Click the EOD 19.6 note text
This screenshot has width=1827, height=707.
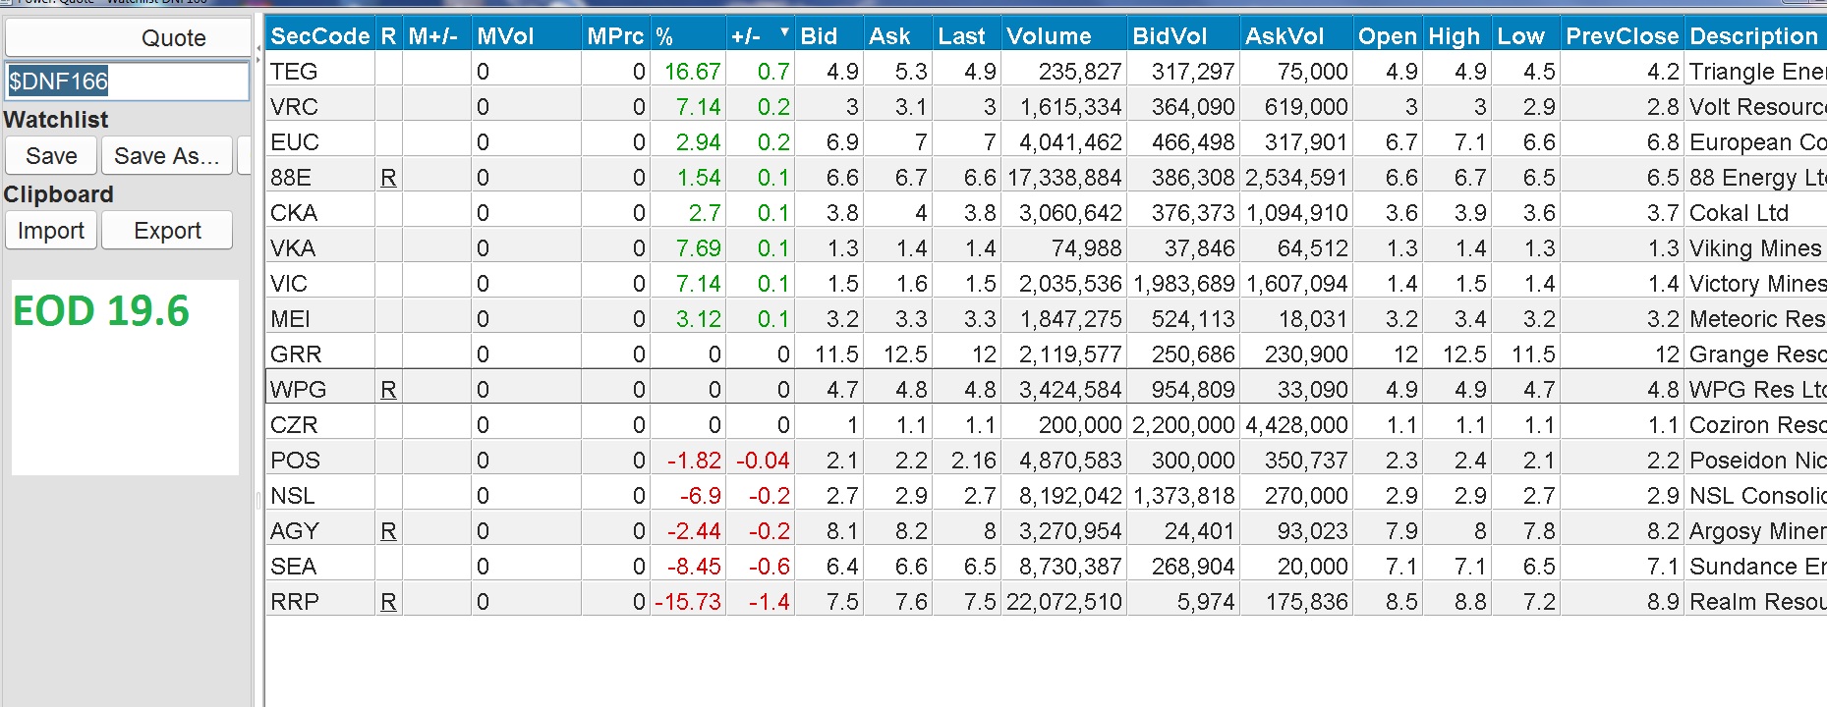click(100, 311)
